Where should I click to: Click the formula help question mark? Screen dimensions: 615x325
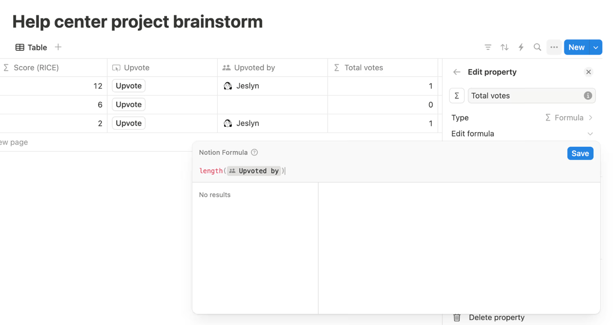pos(254,153)
